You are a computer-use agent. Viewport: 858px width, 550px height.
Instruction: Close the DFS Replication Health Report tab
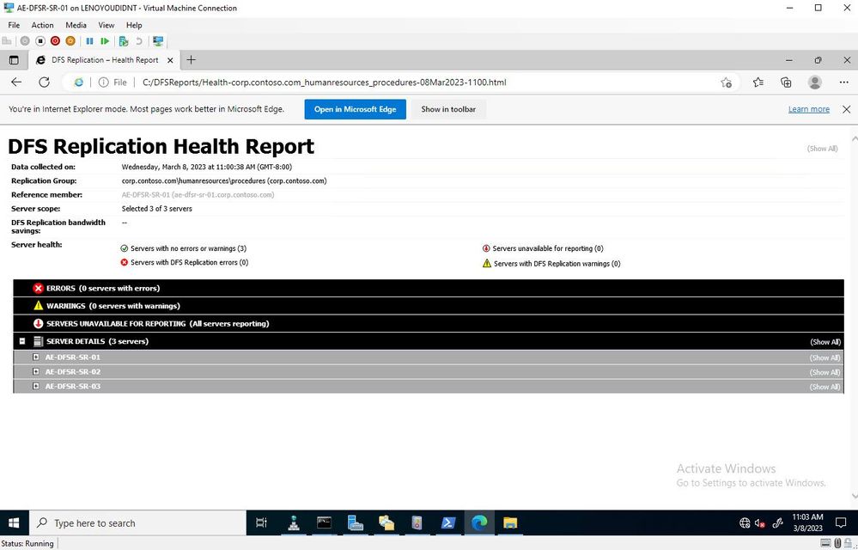tap(170, 60)
